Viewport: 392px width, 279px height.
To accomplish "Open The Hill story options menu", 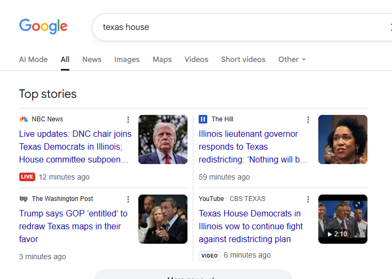I will click(x=308, y=120).
